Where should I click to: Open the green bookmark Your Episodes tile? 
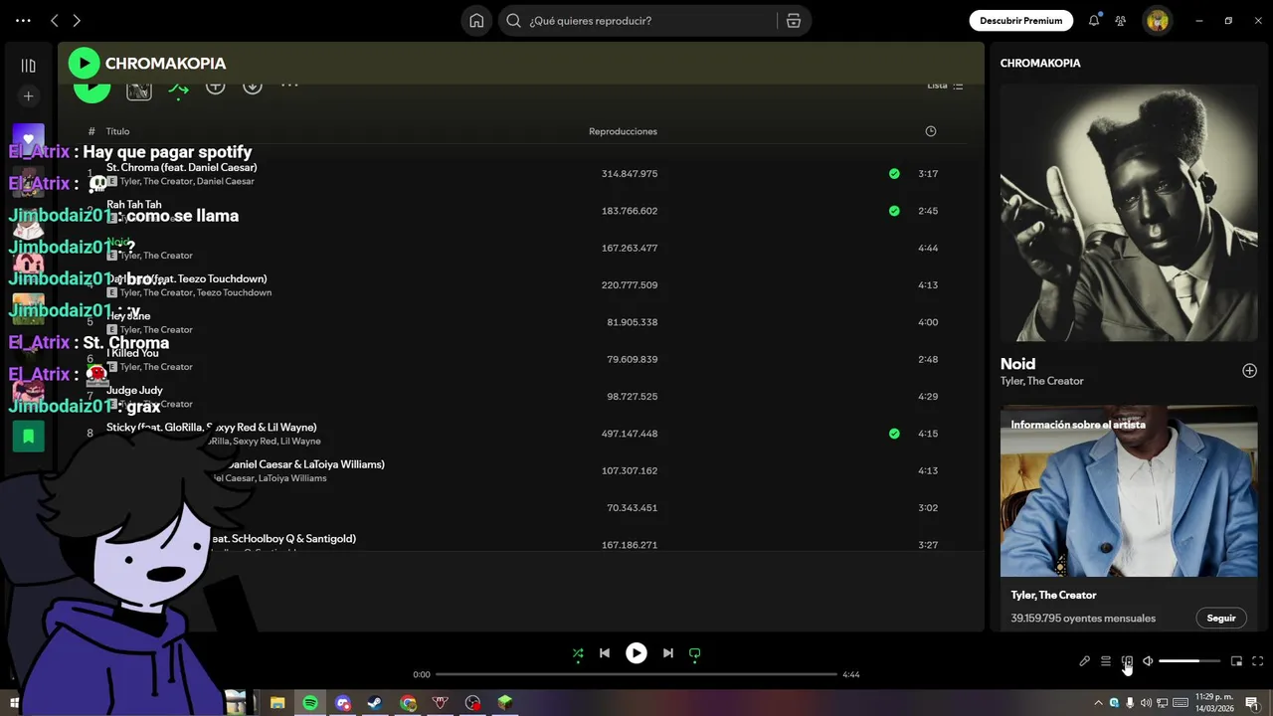28,436
